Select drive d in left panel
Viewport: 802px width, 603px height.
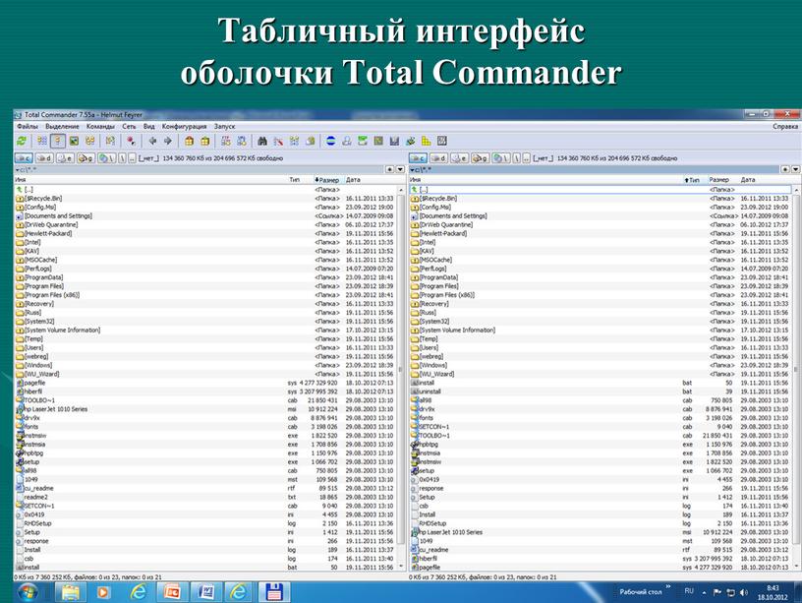point(44,158)
